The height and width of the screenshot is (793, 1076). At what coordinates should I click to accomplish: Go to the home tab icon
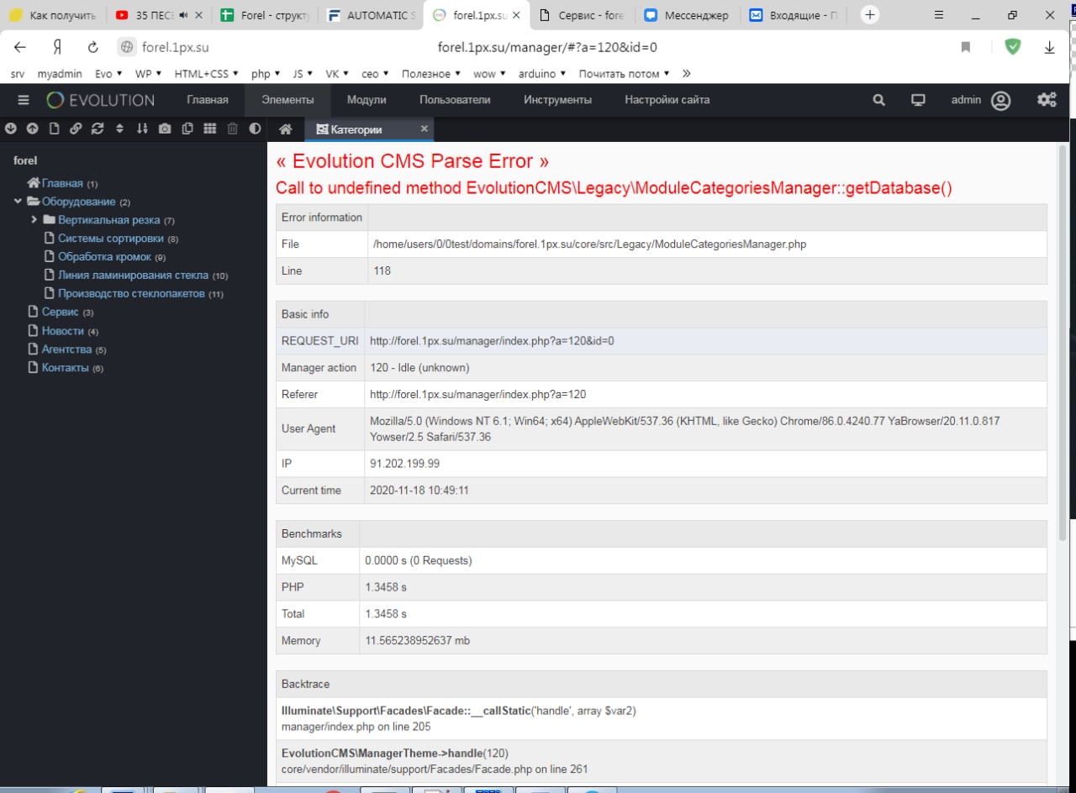click(286, 129)
